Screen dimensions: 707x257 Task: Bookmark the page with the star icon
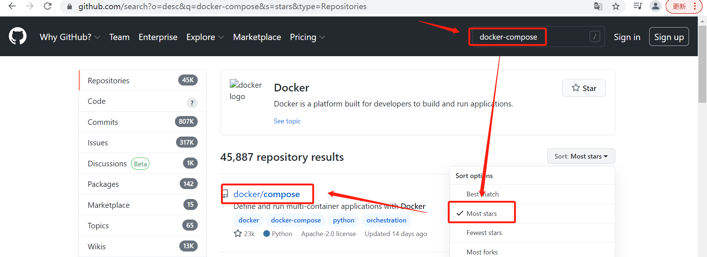click(616, 6)
